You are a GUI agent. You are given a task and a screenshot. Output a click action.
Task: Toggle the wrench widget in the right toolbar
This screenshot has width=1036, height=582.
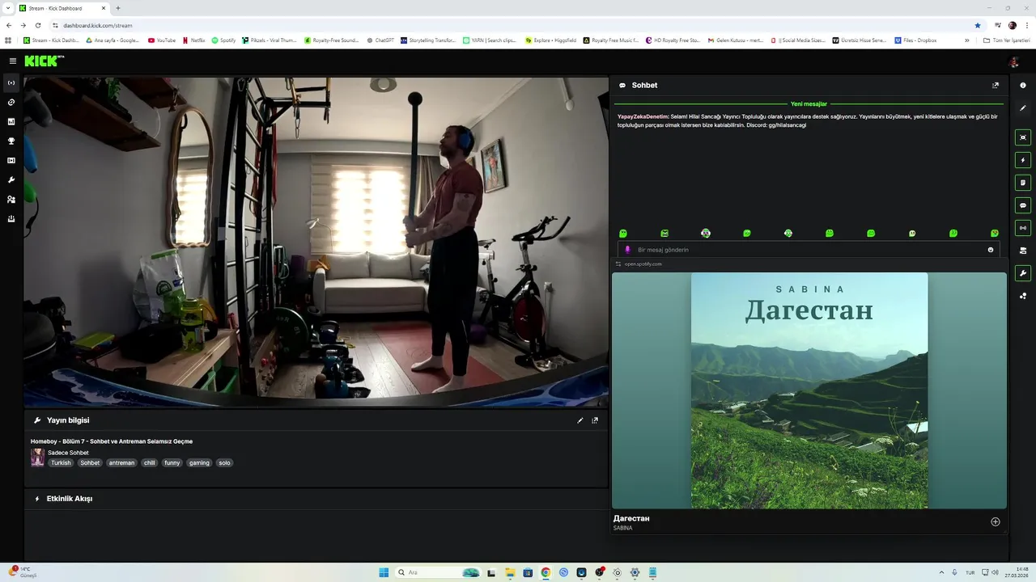(1023, 273)
